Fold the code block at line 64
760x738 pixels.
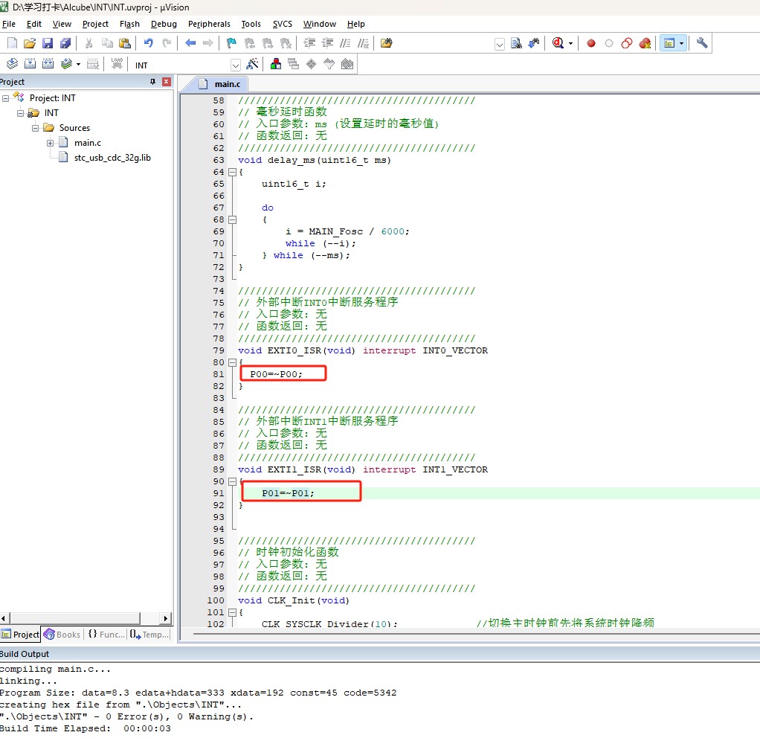pos(232,172)
